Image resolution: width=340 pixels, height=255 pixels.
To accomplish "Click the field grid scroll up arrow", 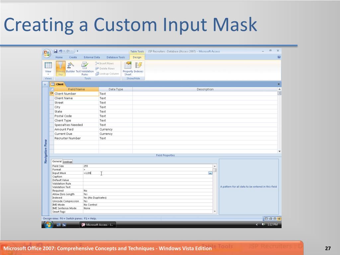I will 280,89.
